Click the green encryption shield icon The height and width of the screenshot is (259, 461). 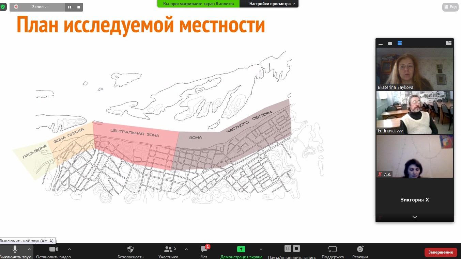[x=3, y=7]
